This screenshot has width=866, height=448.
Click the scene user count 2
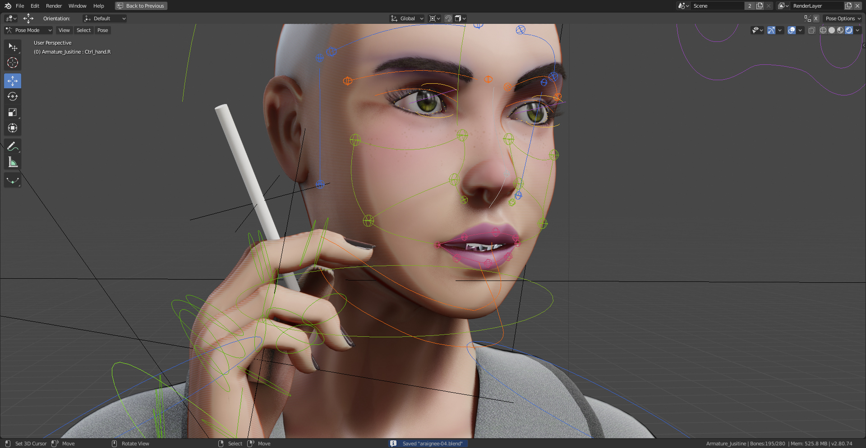750,6
